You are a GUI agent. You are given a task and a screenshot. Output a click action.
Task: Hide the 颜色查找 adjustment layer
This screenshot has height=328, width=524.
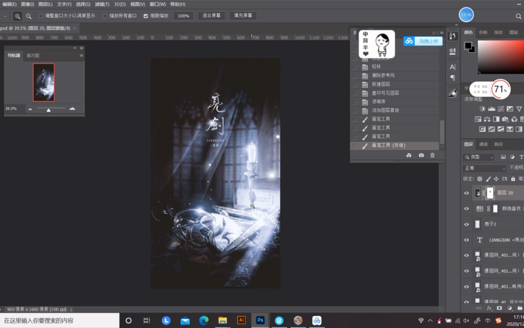click(466, 209)
